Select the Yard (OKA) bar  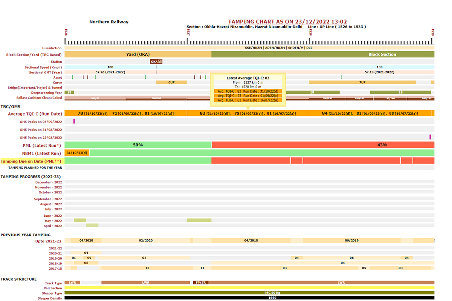[138, 54]
